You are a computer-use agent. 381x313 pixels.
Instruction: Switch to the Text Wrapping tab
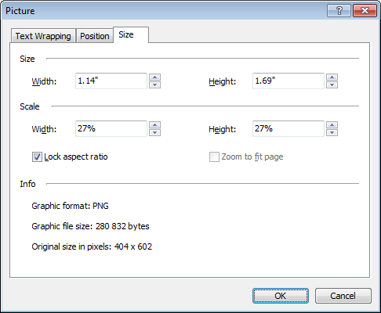[x=43, y=36]
